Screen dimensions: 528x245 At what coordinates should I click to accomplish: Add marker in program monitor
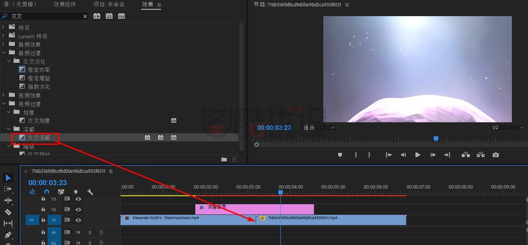tap(340, 155)
